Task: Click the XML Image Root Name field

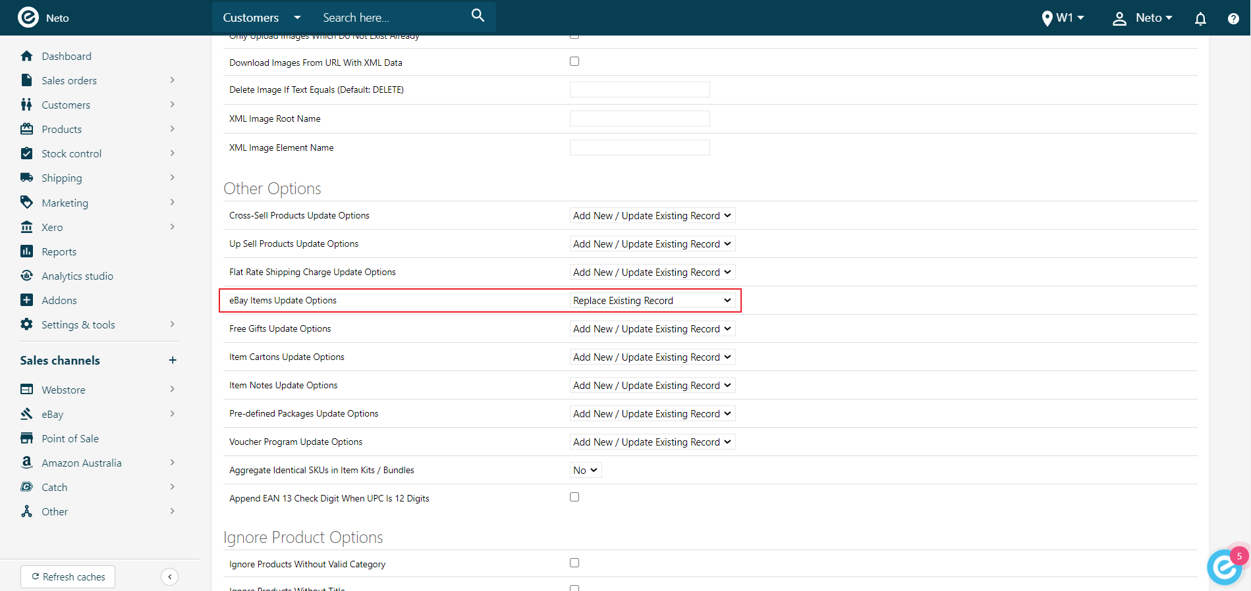Action: pos(640,118)
